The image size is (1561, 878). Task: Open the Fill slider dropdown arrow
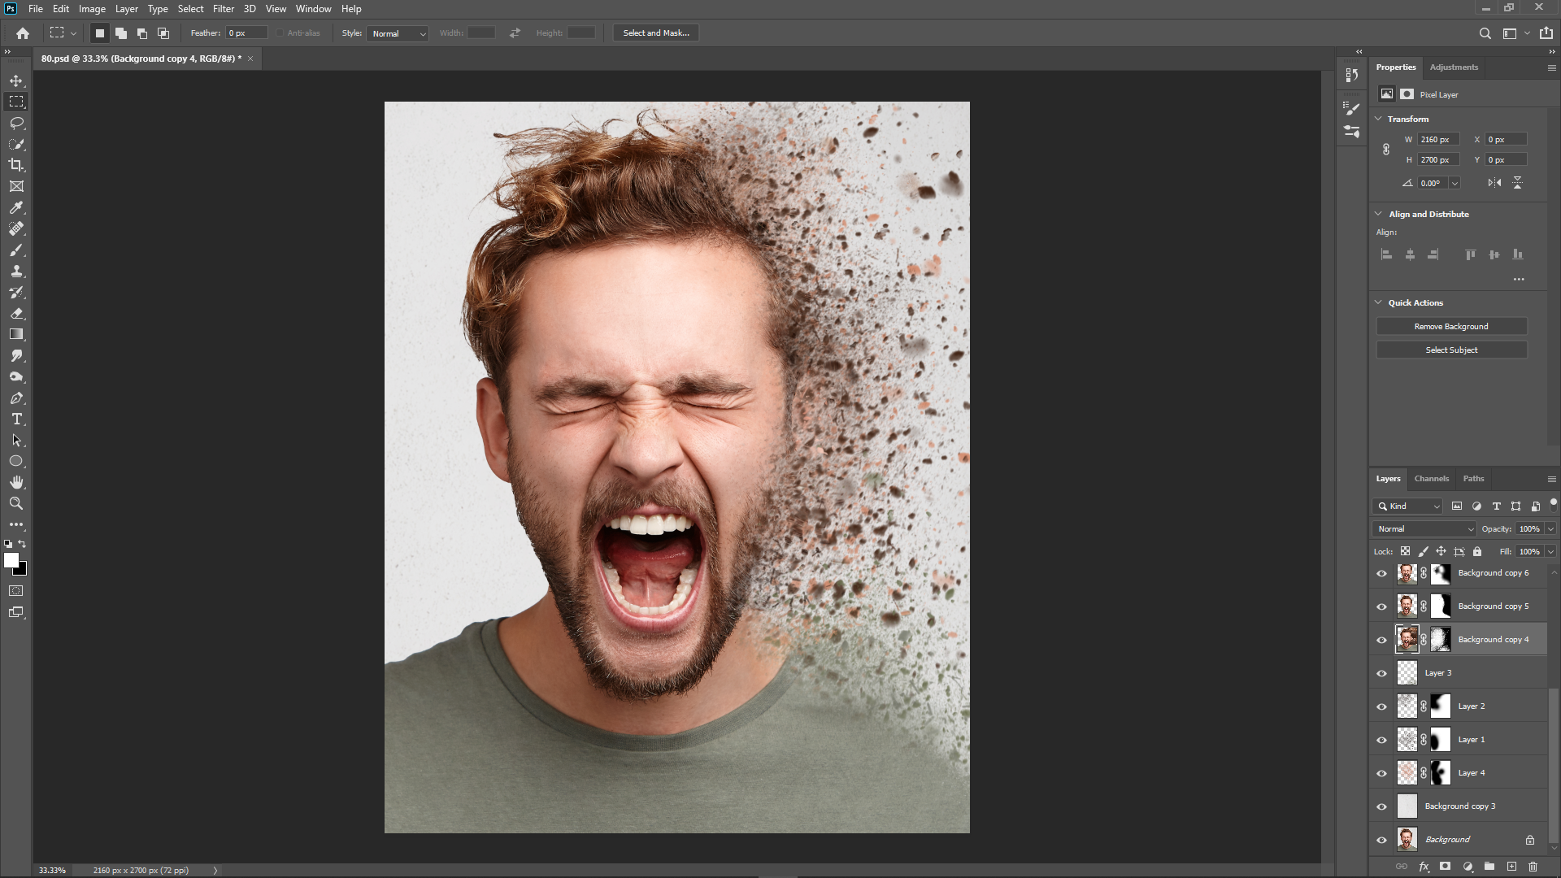pyautogui.click(x=1550, y=551)
